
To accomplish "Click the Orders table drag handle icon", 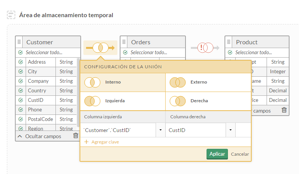I will tap(125, 42).
